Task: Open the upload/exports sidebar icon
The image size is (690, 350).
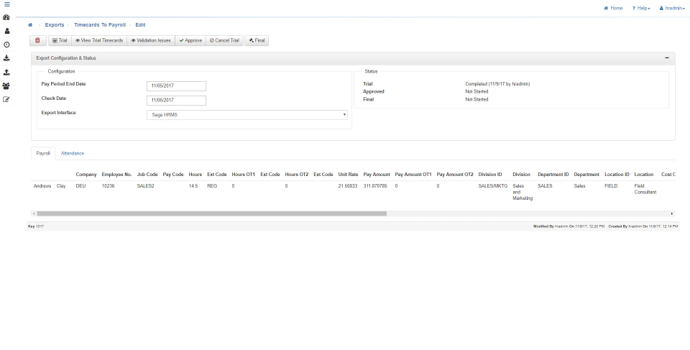Action: 6,72
